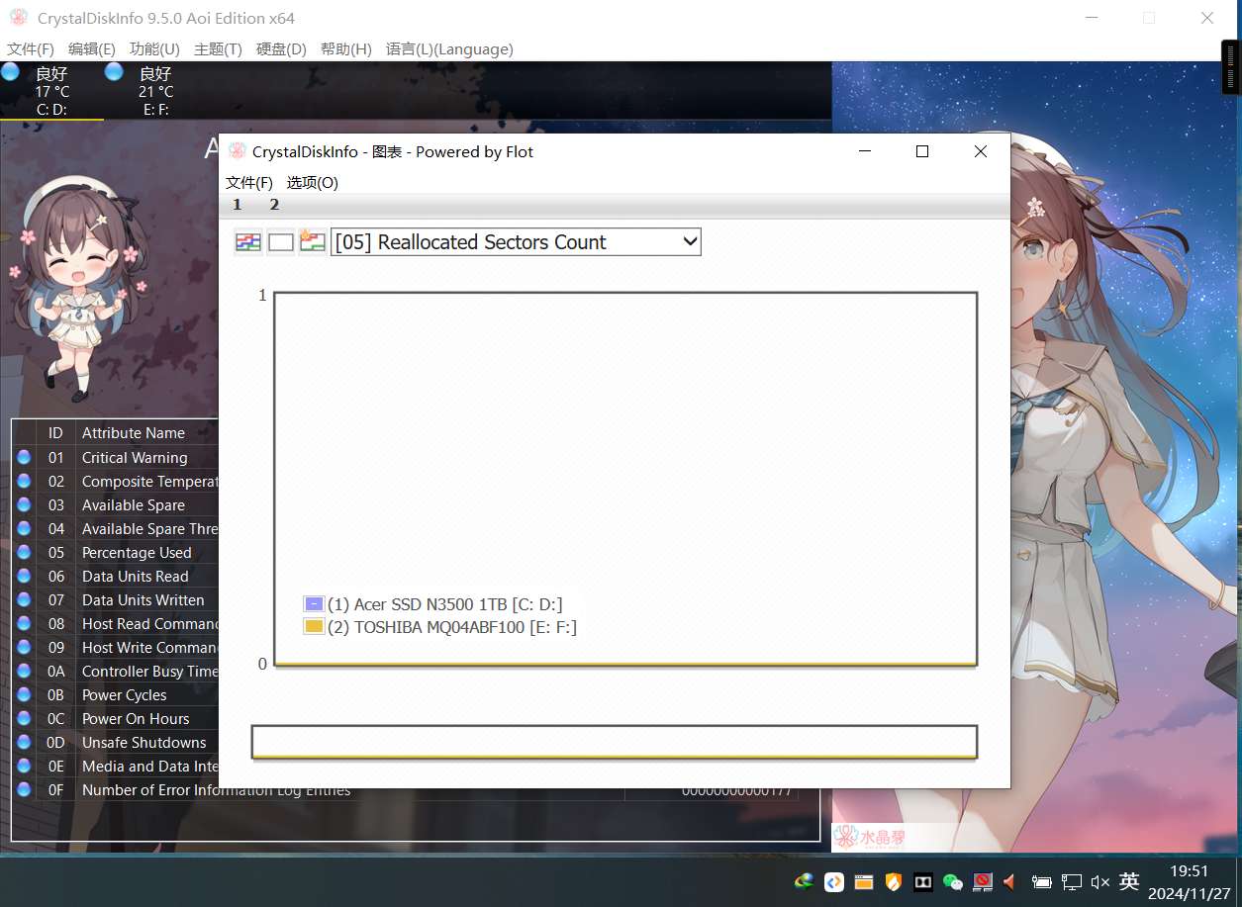Image resolution: width=1242 pixels, height=907 pixels.
Task: Click status orb for Critical Warning row
Action: click(x=24, y=457)
